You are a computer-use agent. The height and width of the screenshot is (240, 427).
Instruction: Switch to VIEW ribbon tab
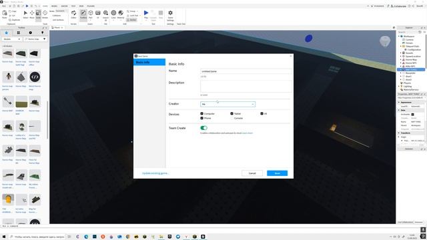click(x=81, y=6)
